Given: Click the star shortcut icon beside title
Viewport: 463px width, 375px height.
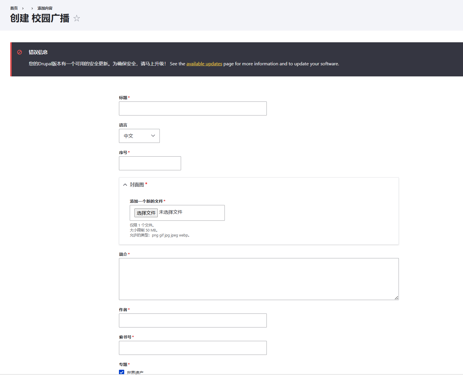Looking at the screenshot, I should pyautogui.click(x=77, y=18).
